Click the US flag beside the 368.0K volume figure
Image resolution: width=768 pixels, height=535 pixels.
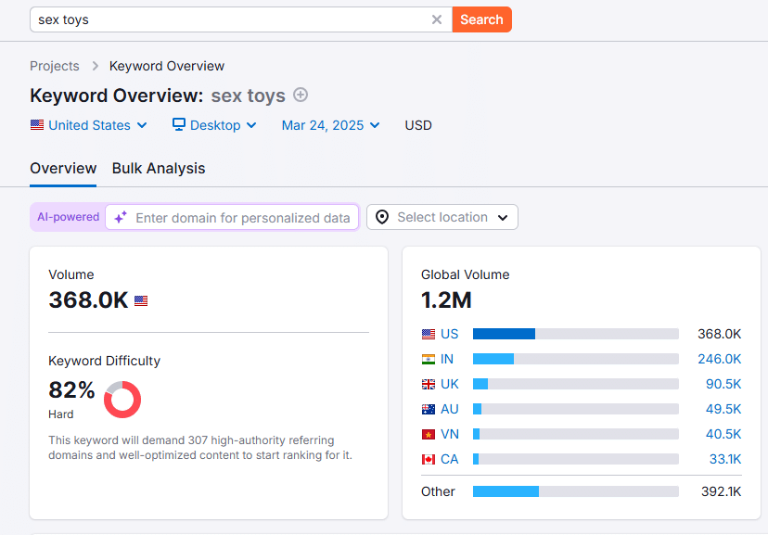coord(141,300)
